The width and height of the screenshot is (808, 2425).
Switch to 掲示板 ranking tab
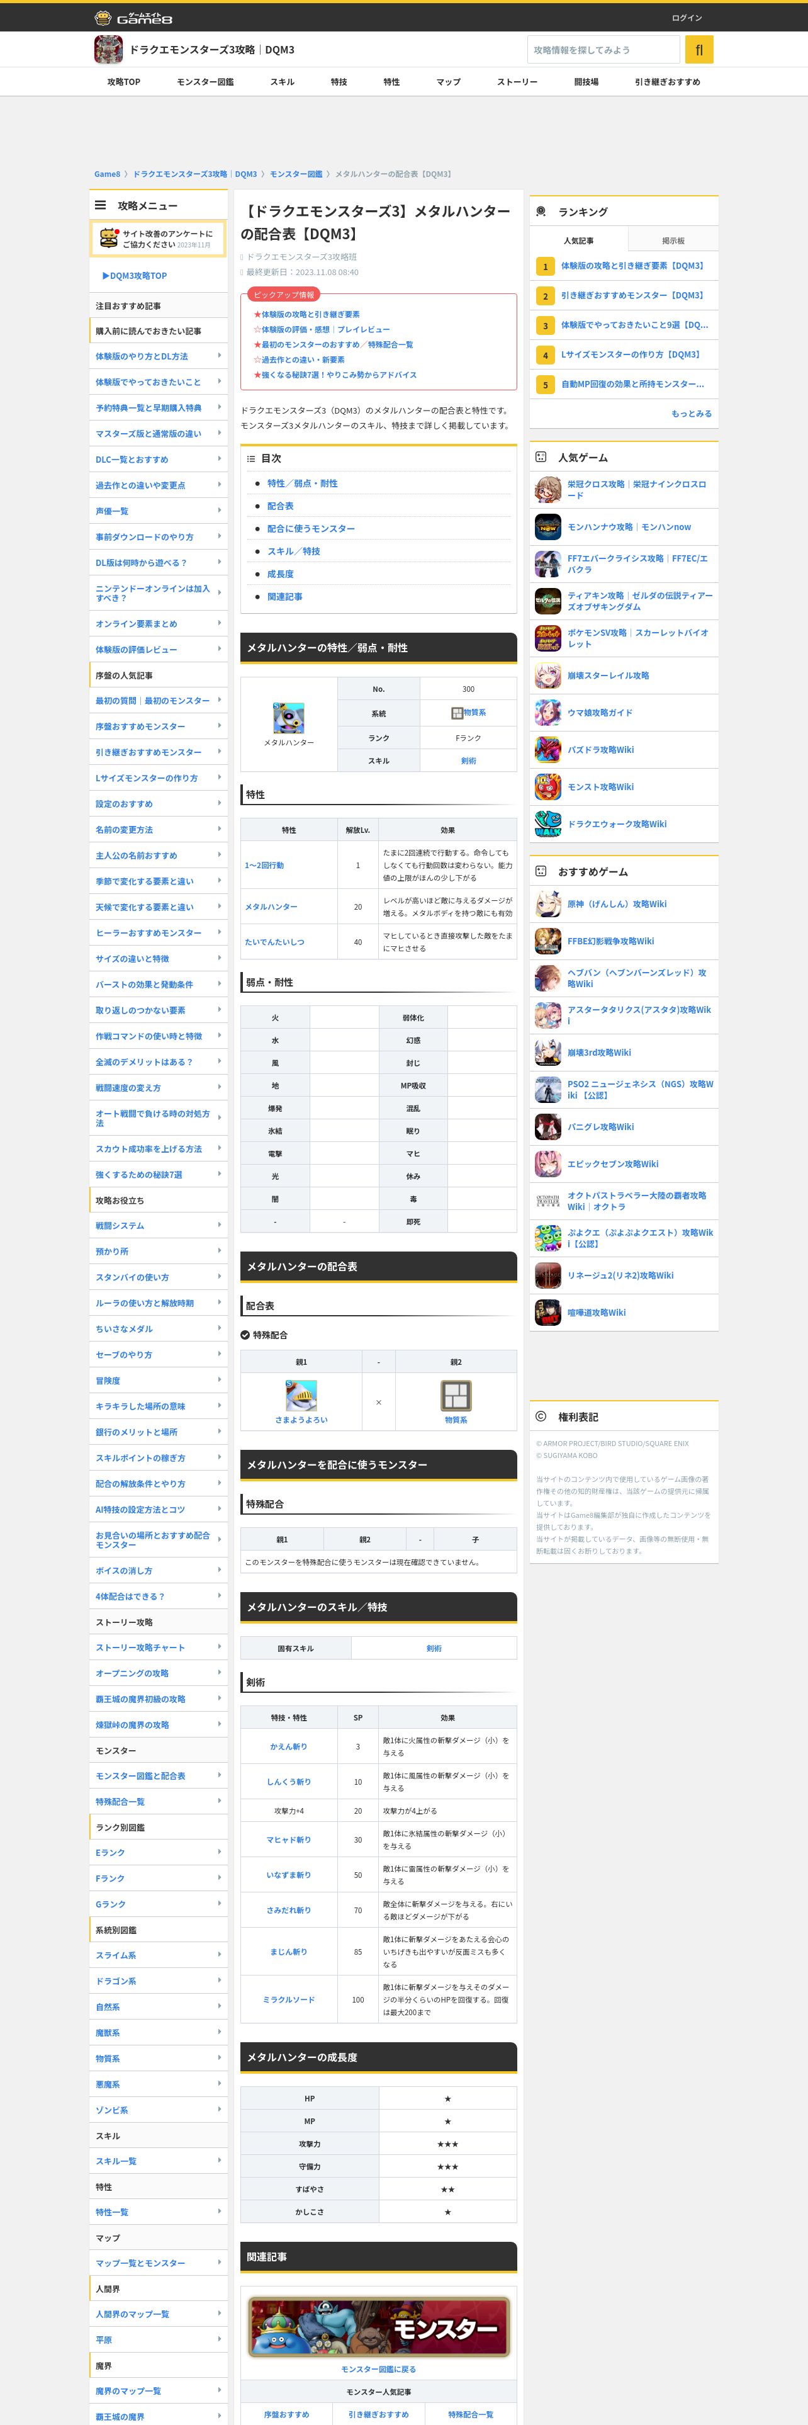tap(673, 240)
